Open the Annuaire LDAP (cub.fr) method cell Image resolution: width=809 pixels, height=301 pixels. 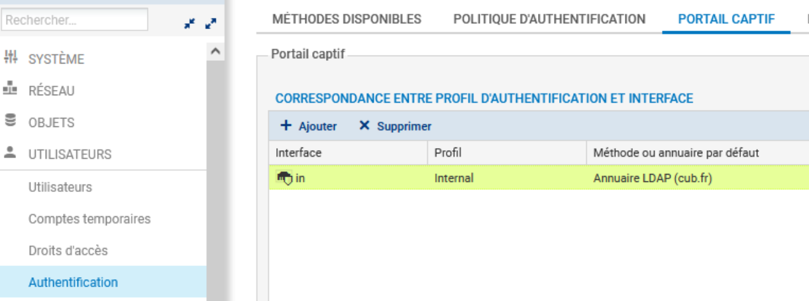pos(696,177)
